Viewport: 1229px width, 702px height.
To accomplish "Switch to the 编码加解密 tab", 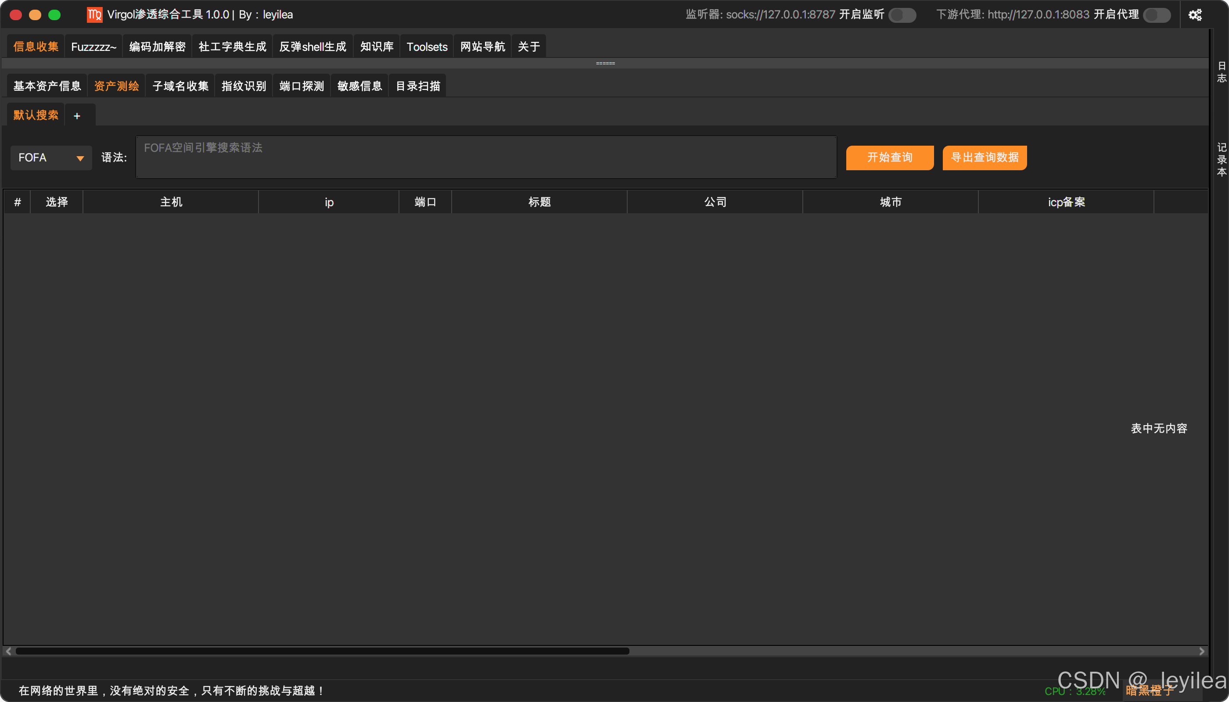I will pyautogui.click(x=157, y=47).
